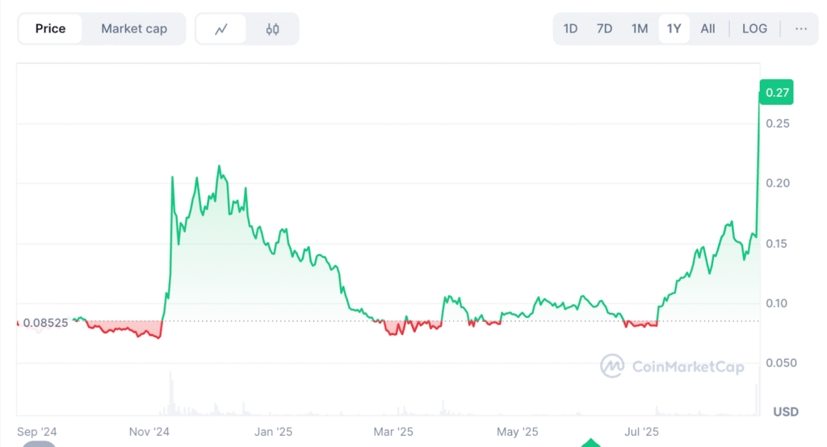Click the Jul '25 date axis label
Viewport: 827px width, 447px height.
pos(640,432)
